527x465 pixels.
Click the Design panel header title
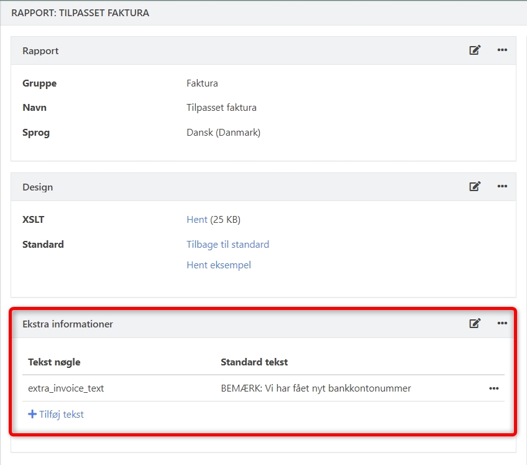[x=37, y=187]
